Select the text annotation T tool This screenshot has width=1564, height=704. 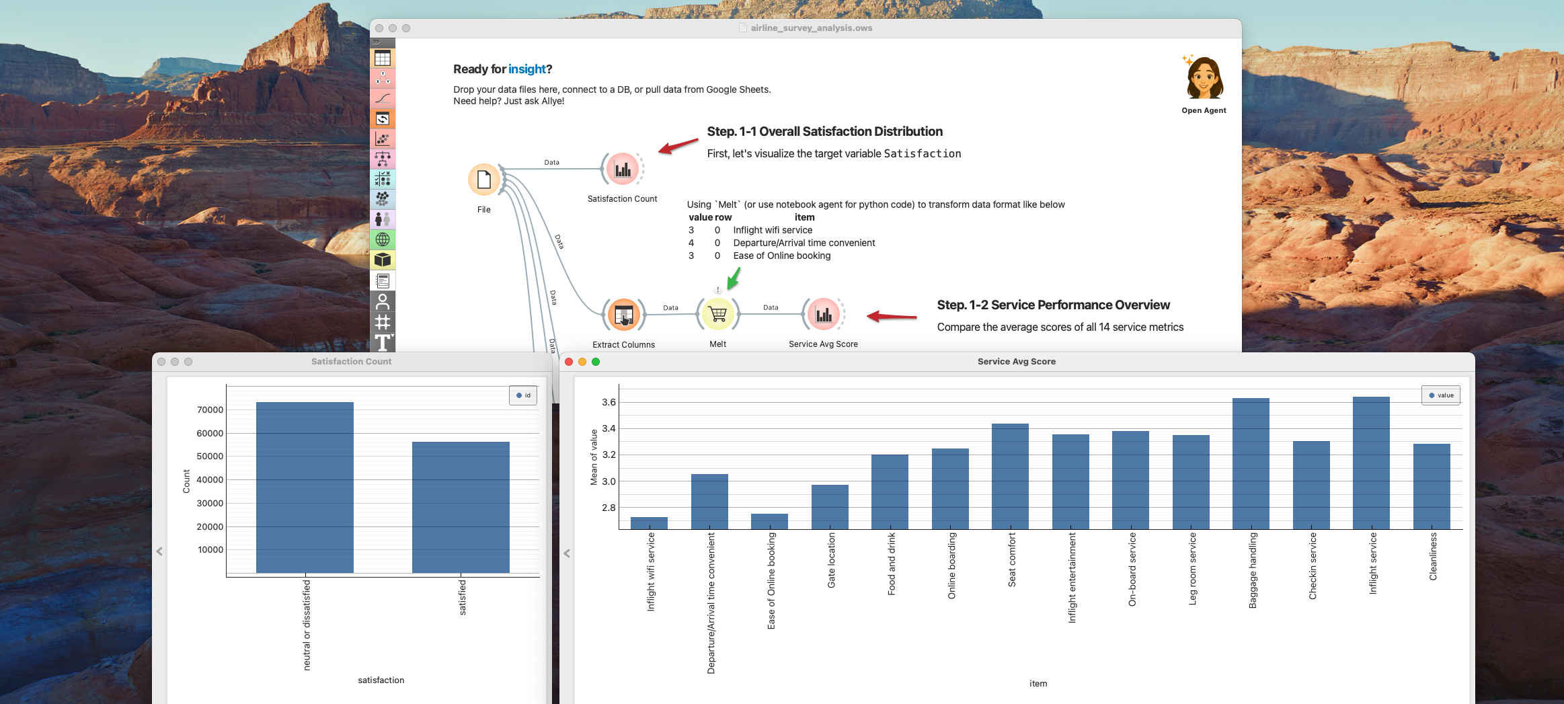[x=383, y=342]
